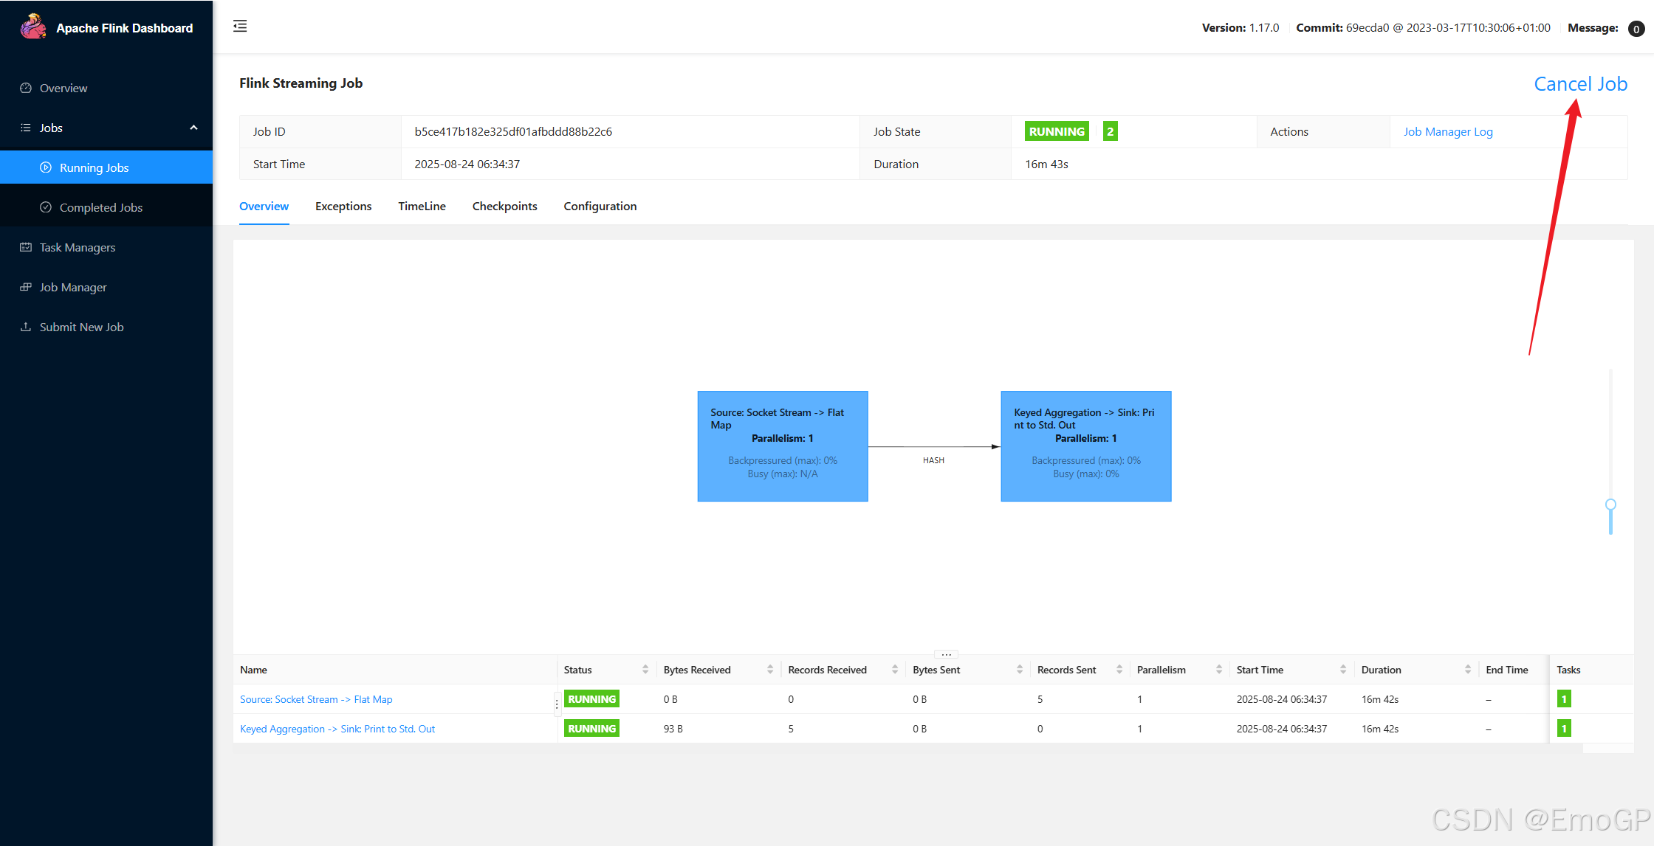The height and width of the screenshot is (846, 1654).
Task: Click the Overview dashboard icon in sidebar
Action: click(26, 88)
